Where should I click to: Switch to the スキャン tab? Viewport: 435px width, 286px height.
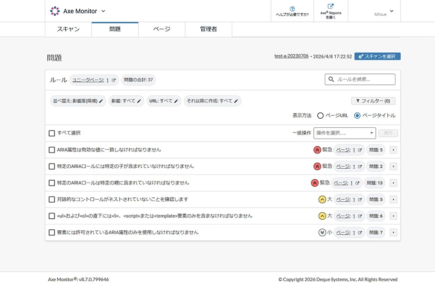pyautogui.click(x=68, y=29)
